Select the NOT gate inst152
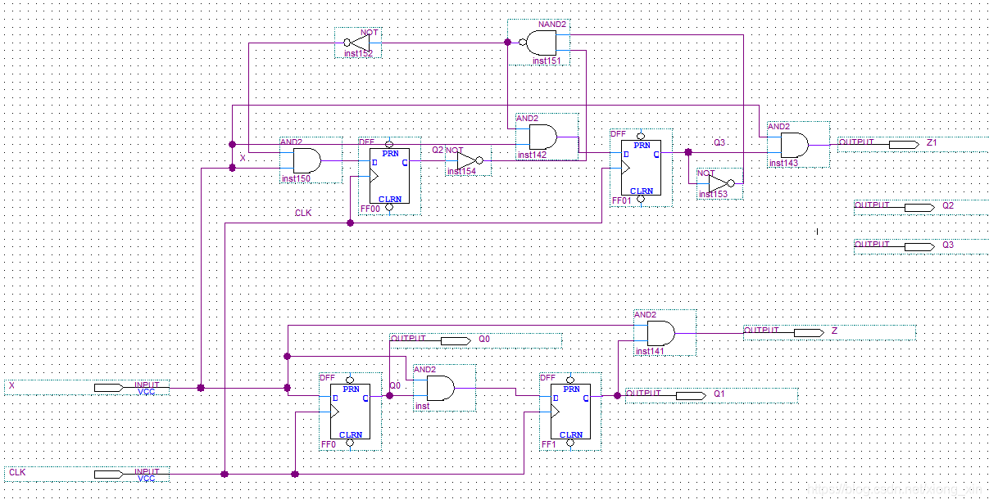The image size is (989, 504). tap(357, 43)
